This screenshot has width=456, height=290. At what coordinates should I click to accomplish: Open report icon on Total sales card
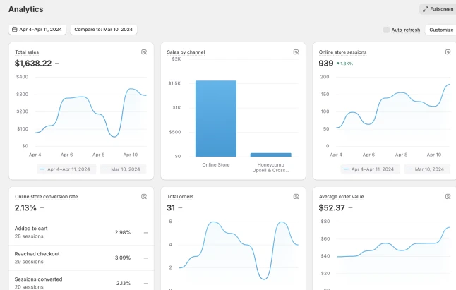(x=144, y=52)
